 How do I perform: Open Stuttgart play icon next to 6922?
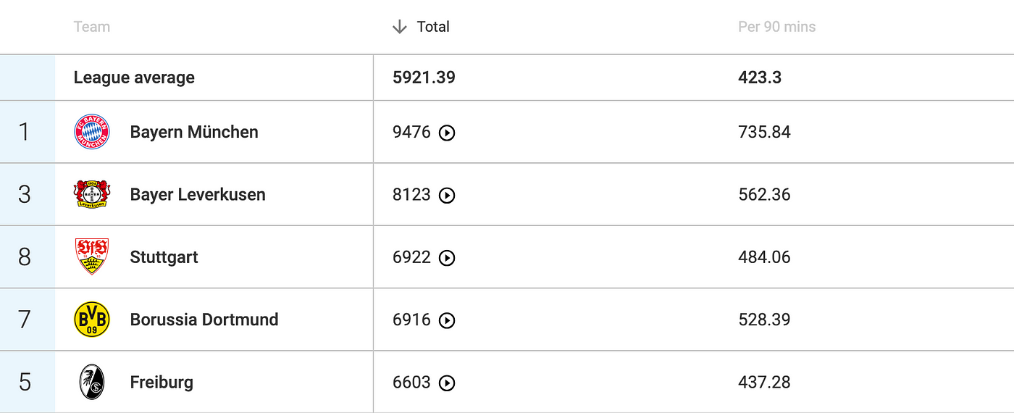pos(448,258)
